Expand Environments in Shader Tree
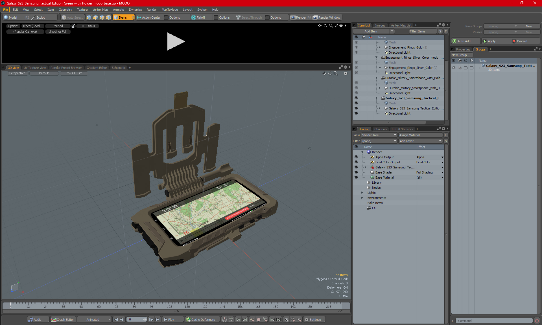This screenshot has height=325, width=542. tap(362, 198)
